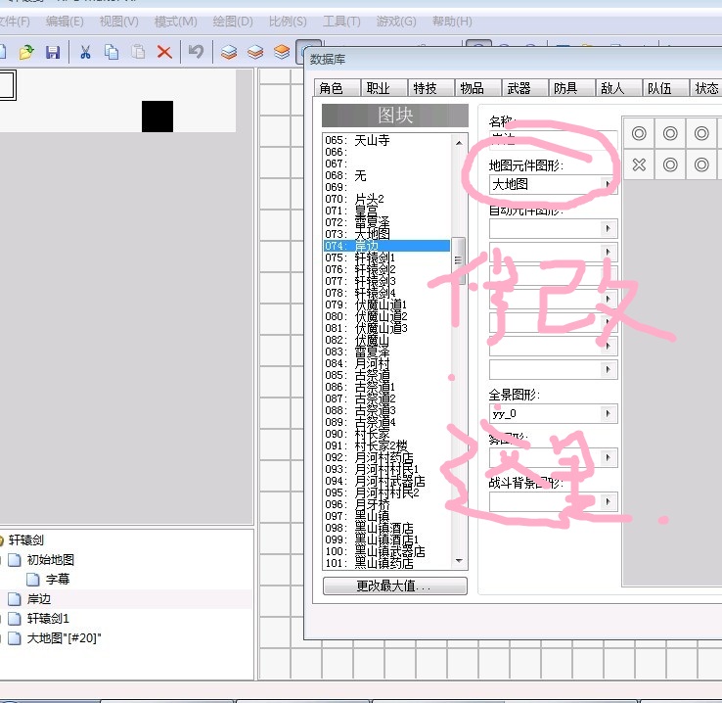The image size is (722, 703).
Task: Select 100: 黑山镇武器店 in tileset list
Action: pos(386,551)
